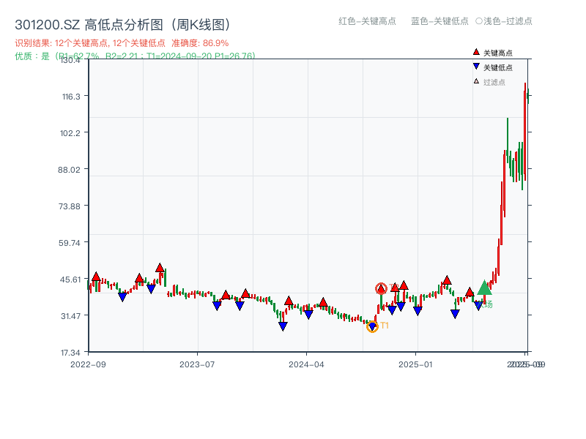
Task: Click the orange T1 label text
Action: (x=385, y=326)
